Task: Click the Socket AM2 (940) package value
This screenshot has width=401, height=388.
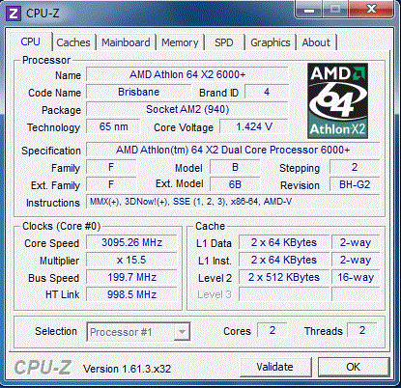Action: [x=187, y=109]
